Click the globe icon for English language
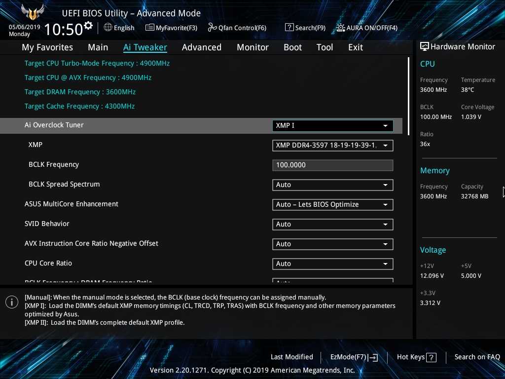Viewport: 505px width, 379px height. point(108,28)
